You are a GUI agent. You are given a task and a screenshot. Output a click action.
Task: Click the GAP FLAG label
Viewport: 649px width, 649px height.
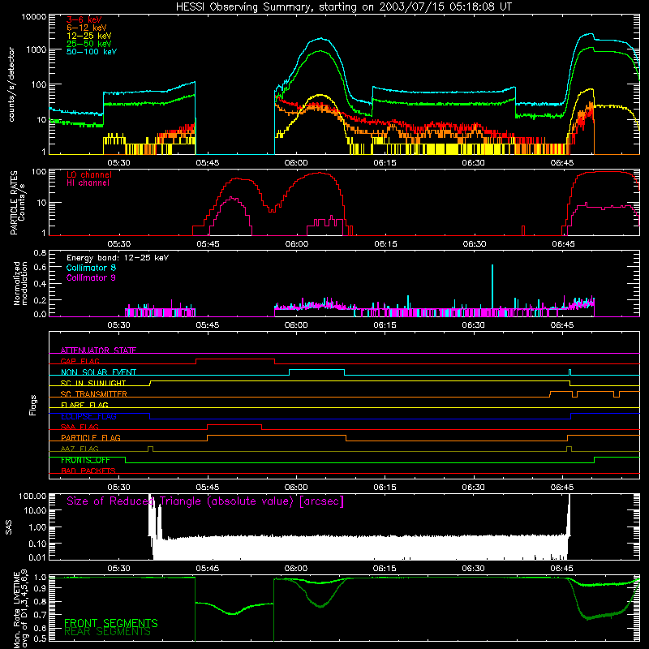(x=80, y=361)
